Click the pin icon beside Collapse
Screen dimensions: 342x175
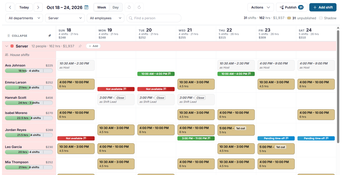[x=50, y=36]
